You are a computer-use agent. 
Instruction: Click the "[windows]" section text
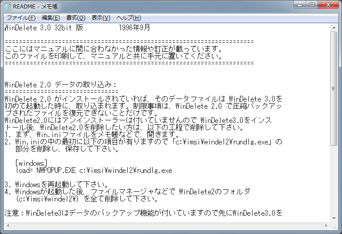coord(32,163)
